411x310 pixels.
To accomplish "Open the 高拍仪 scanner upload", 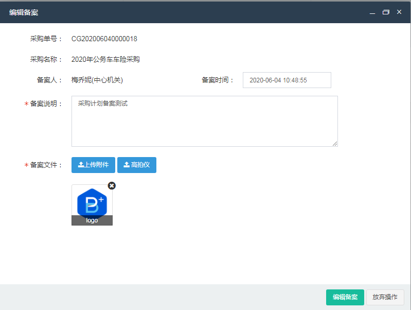I will click(136, 165).
